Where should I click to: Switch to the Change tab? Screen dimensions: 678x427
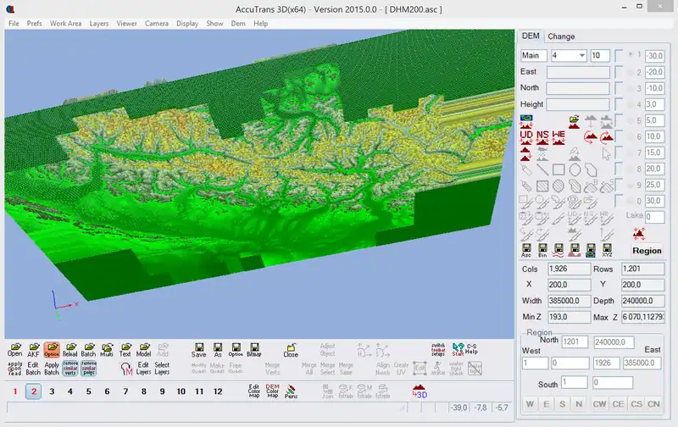pos(561,36)
